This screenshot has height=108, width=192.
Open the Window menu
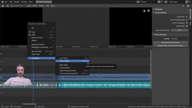click(x=24, y=2)
